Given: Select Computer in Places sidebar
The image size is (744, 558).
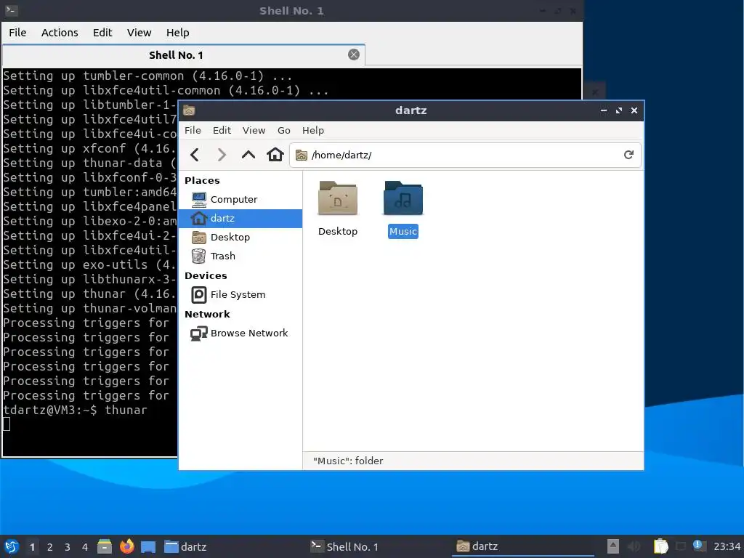Looking at the screenshot, I should (x=240, y=199).
